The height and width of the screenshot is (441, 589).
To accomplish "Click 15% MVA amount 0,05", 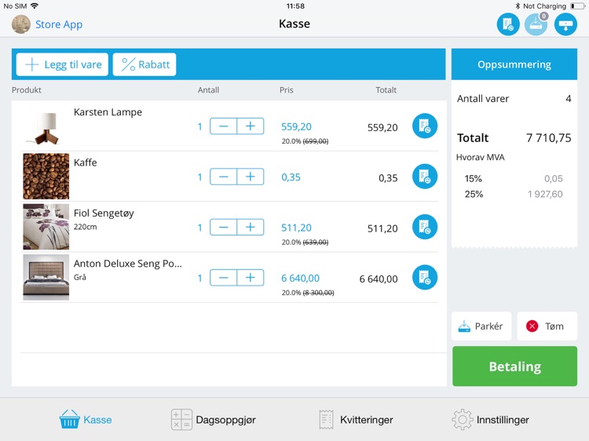I will [x=554, y=179].
